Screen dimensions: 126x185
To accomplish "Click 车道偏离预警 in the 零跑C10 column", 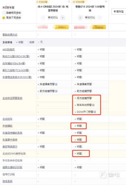I will click(84, 84).
